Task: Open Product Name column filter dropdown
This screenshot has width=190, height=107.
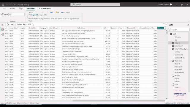Action: coord(102,28)
